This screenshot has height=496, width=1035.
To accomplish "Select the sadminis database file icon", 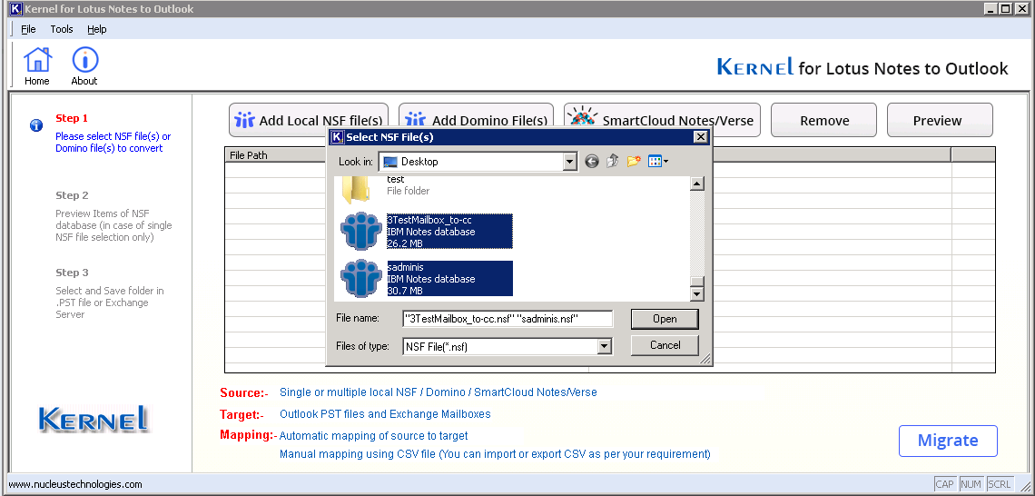I will (x=360, y=278).
